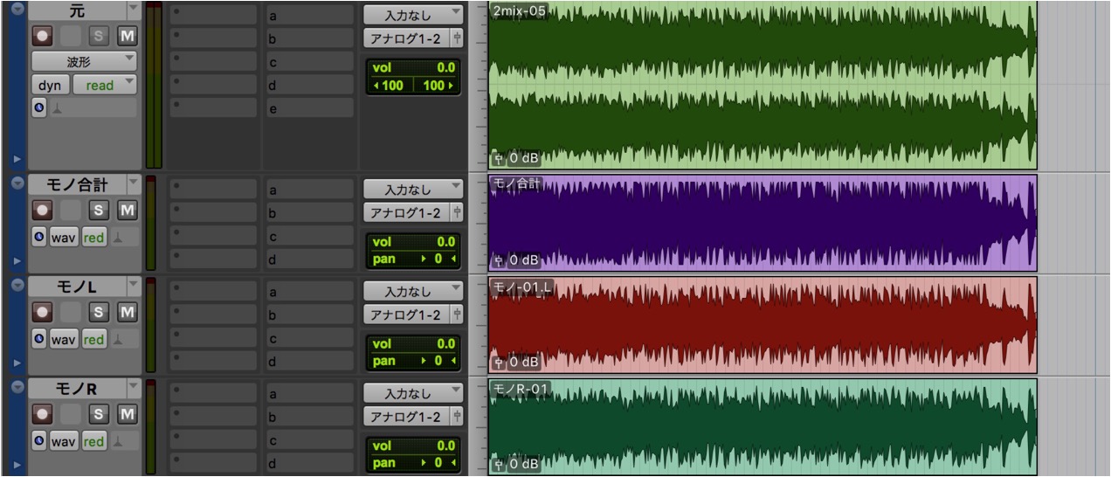Open Elastic Audio plugin selector on モノR track
The image size is (1111, 477).
(123, 441)
